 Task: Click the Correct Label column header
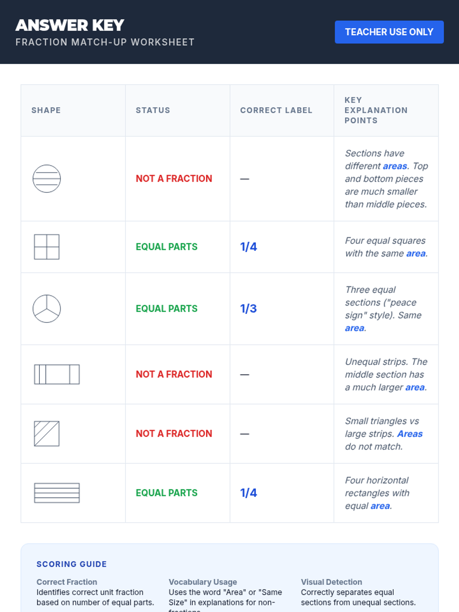(x=276, y=110)
